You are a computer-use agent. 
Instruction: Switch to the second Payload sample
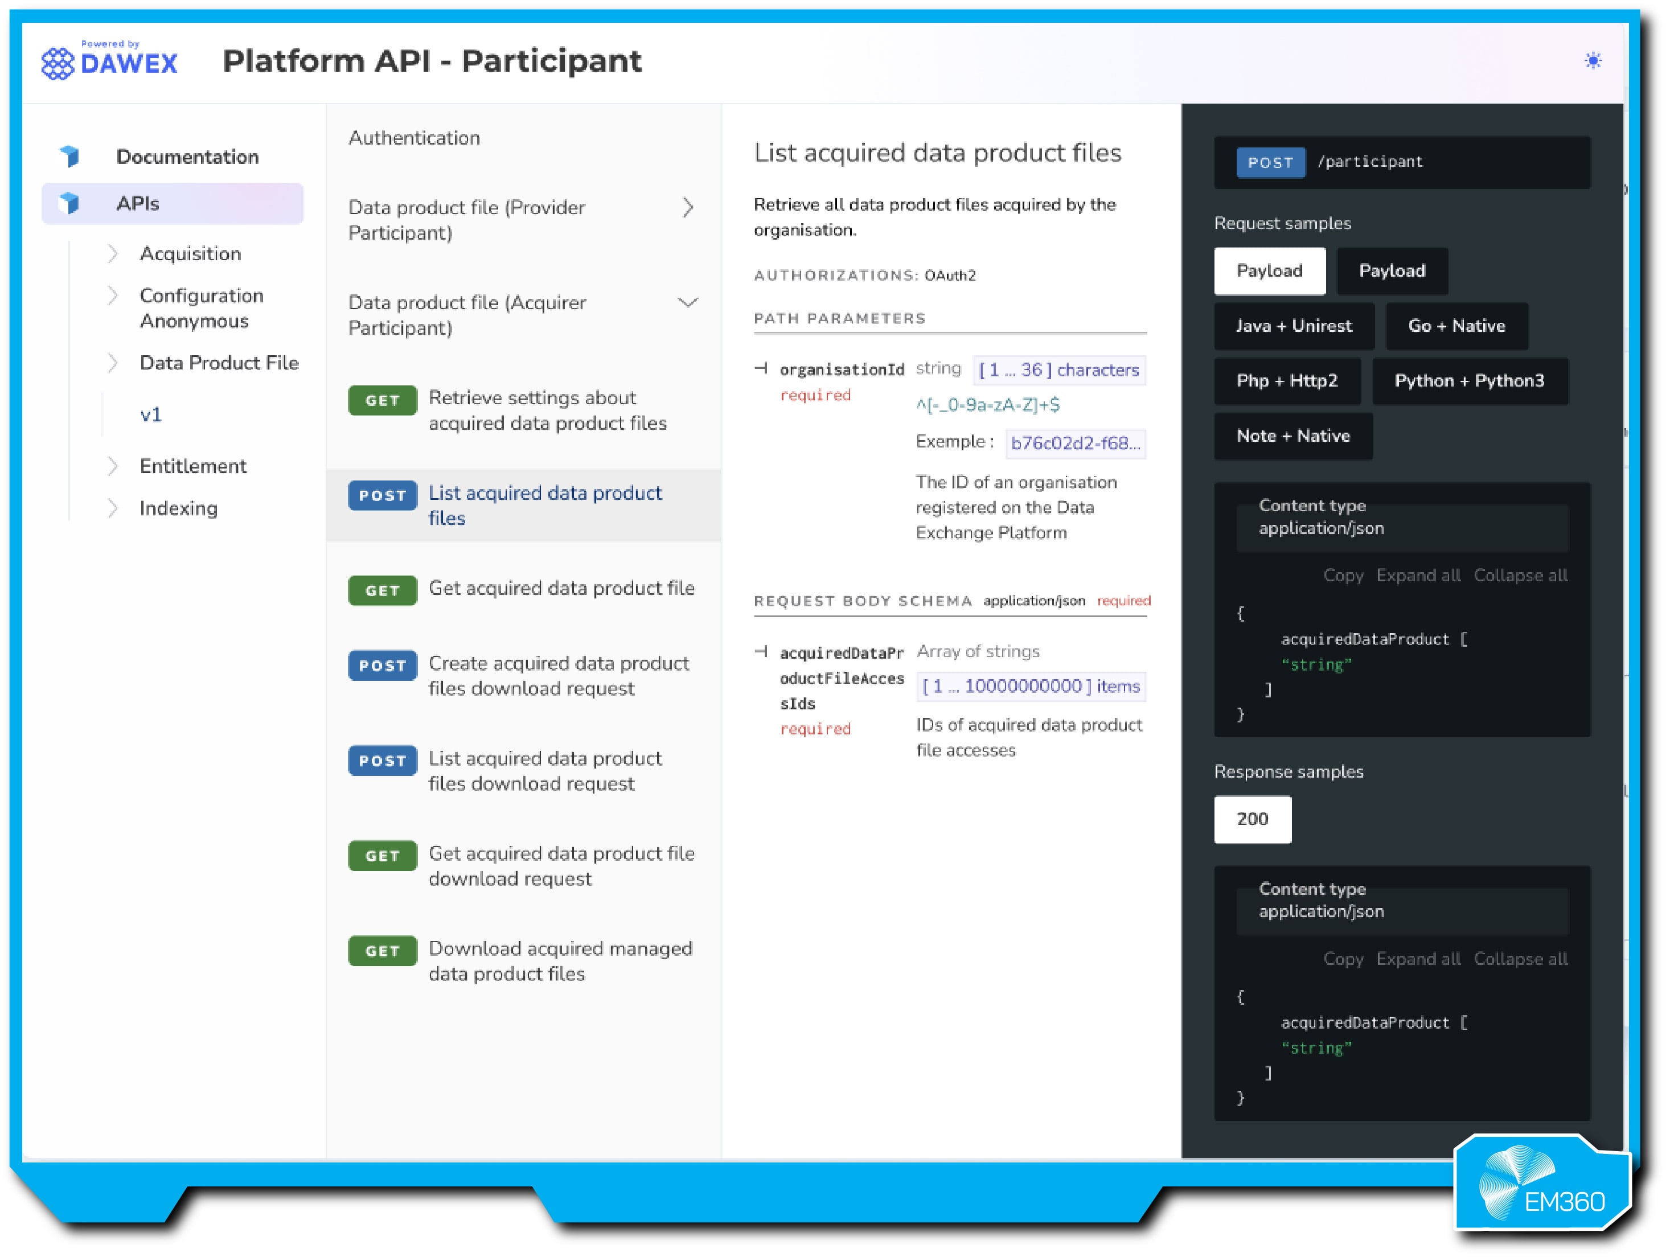point(1392,270)
